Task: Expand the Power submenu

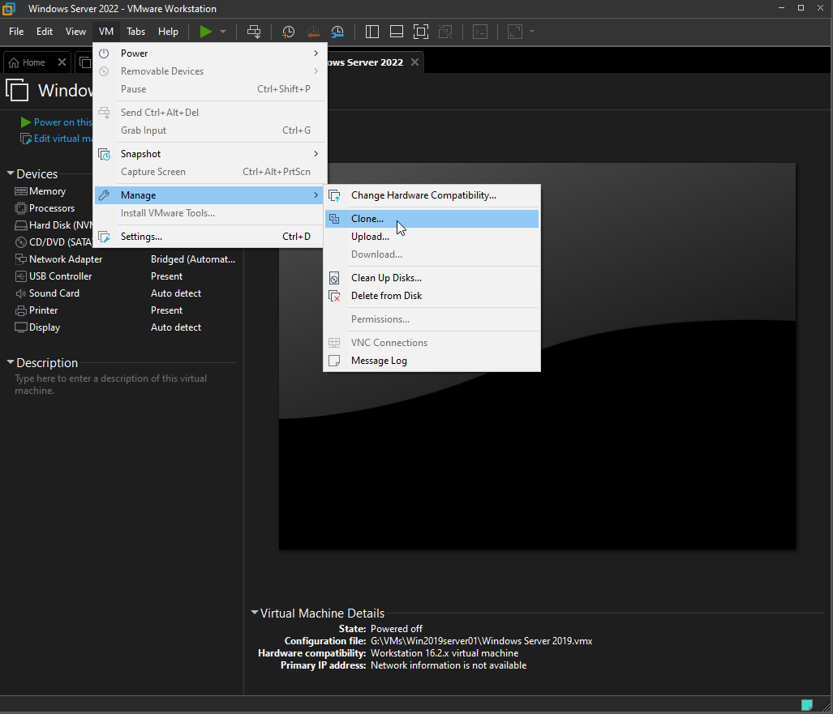Action: pos(208,53)
